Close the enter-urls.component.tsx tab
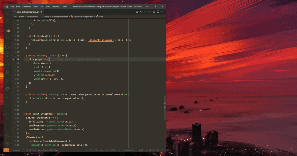This screenshot has height=156, width=297. click(x=42, y=12)
